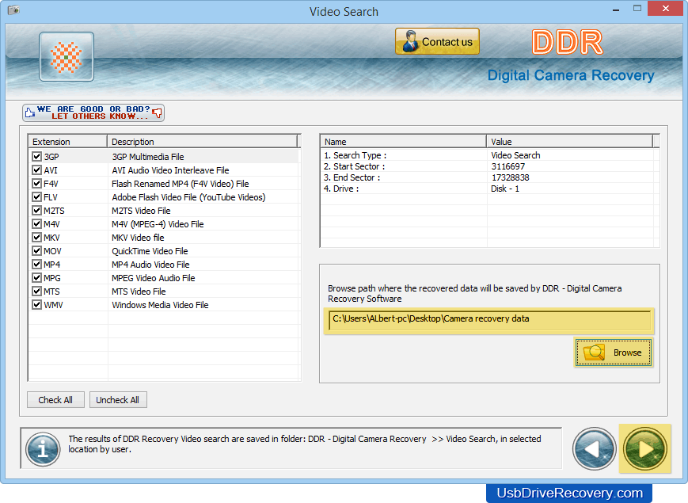Click the '4. Drive :' row name
This screenshot has width=688, height=503.
(x=341, y=189)
